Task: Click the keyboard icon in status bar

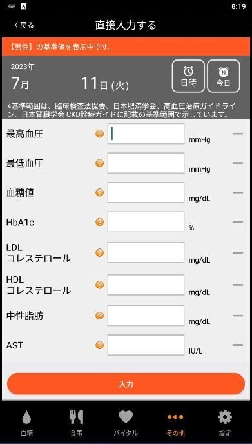Action: [12, 6]
